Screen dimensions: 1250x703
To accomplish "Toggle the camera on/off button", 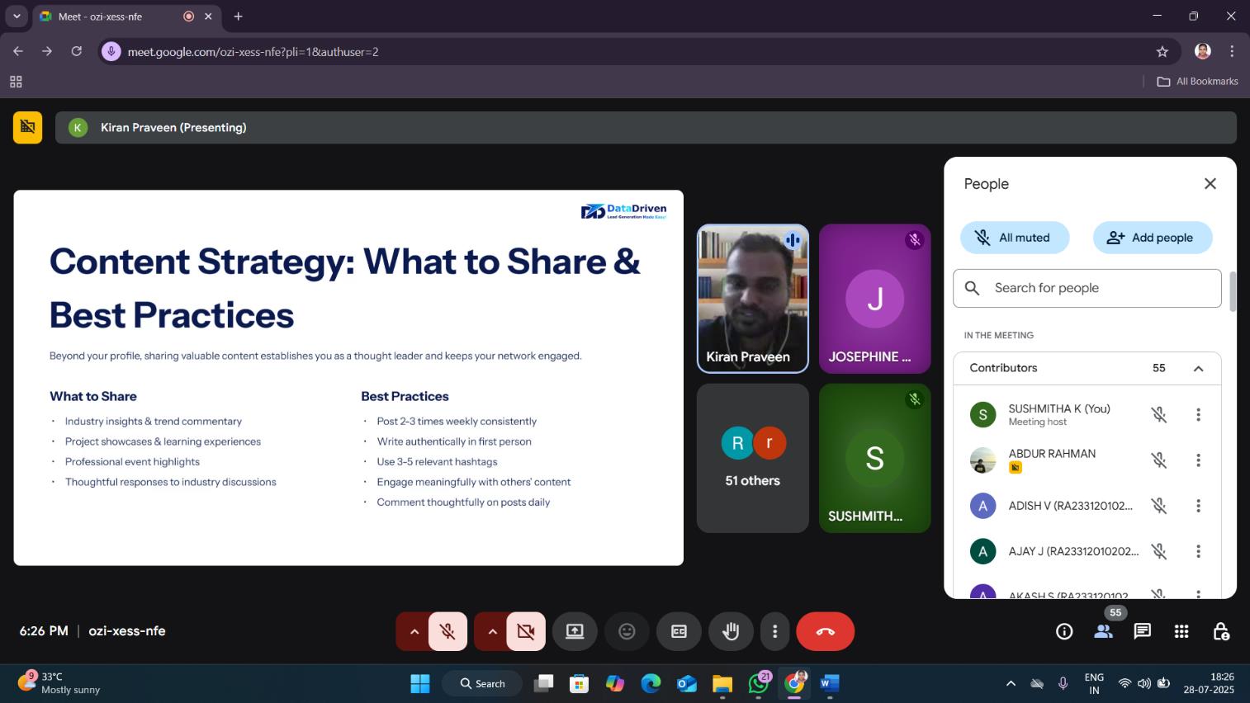I will click(x=526, y=631).
